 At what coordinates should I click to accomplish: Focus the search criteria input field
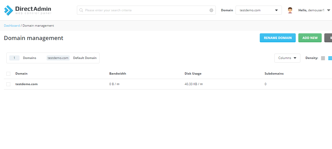pos(146,10)
